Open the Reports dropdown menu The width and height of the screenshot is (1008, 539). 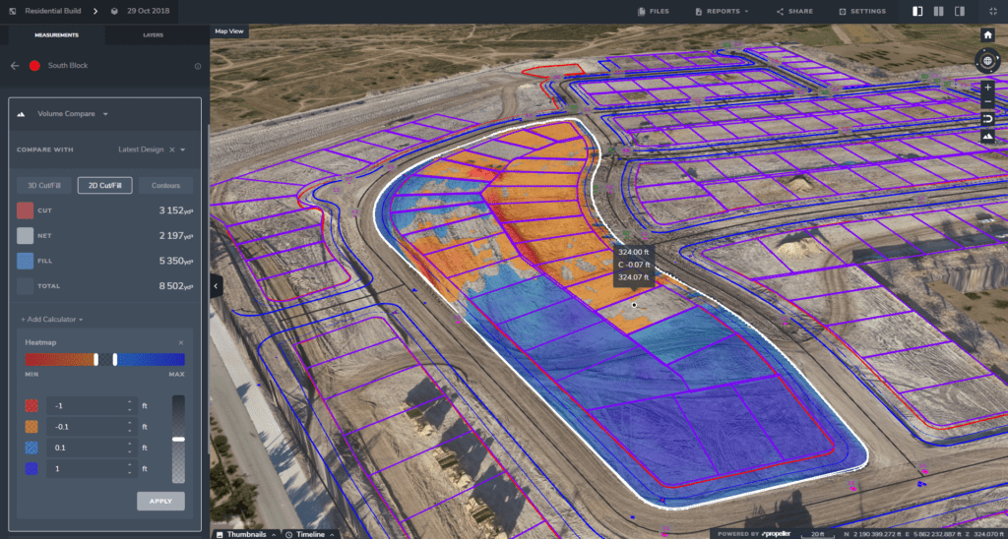tap(722, 12)
